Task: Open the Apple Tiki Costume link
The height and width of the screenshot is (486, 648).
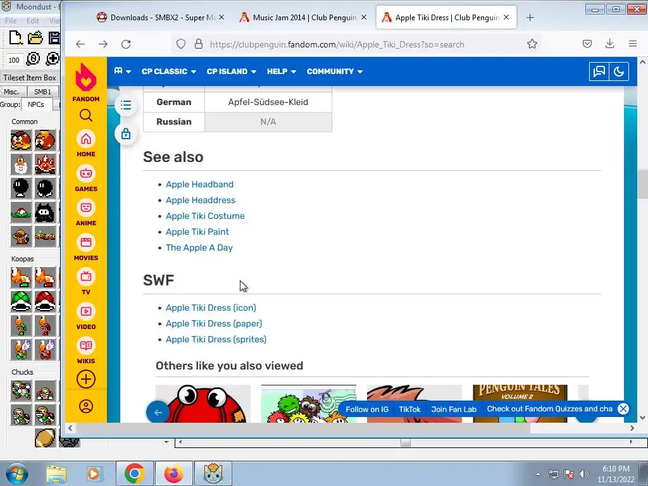Action: [205, 216]
